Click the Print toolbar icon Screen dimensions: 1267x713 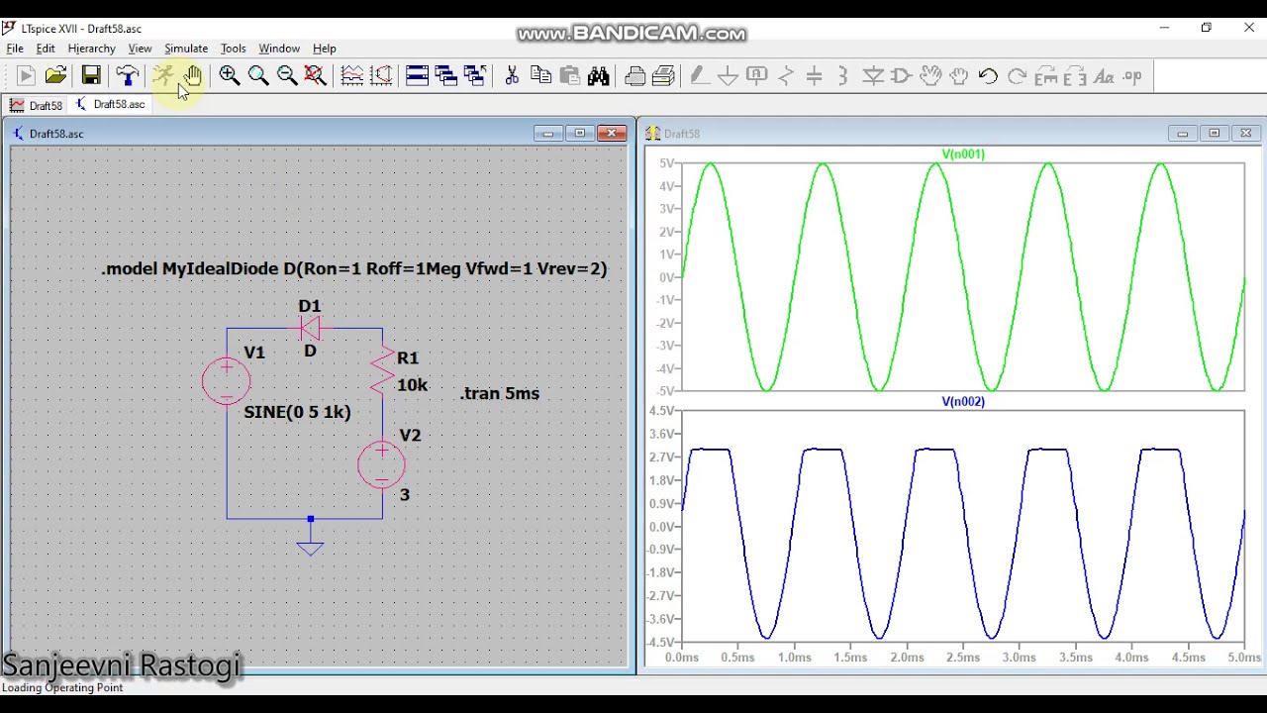coord(664,75)
